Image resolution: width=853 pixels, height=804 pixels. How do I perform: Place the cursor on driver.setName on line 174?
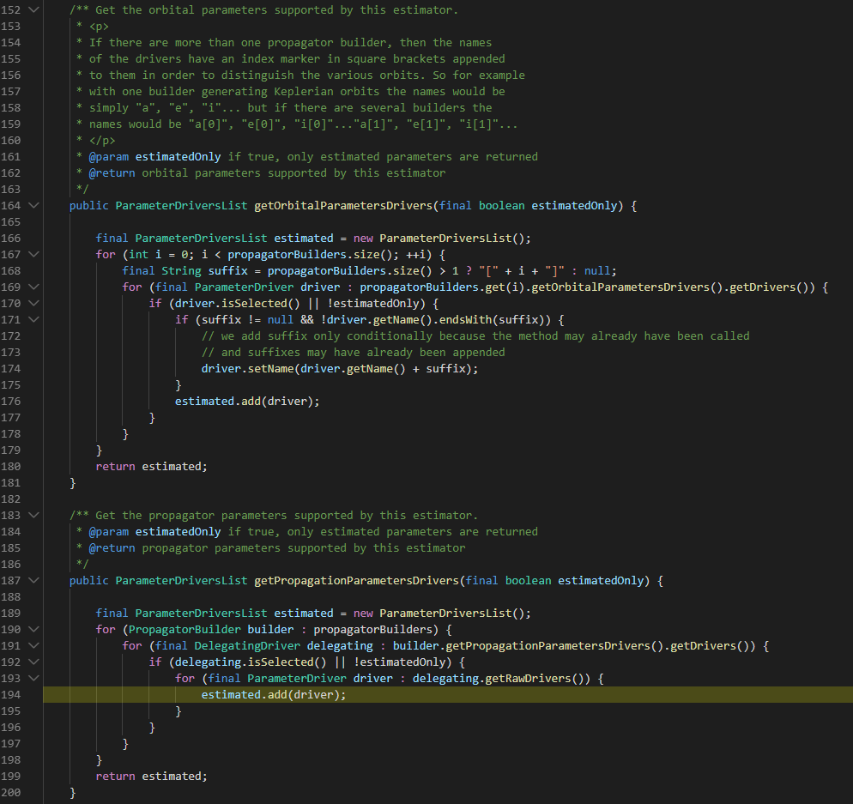(x=247, y=369)
